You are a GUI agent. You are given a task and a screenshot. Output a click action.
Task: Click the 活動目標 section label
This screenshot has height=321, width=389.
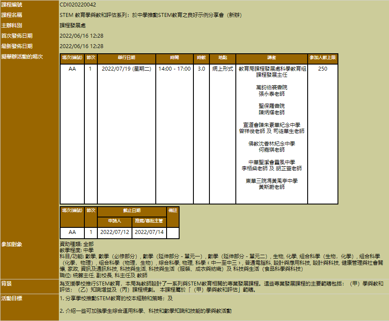pyautogui.click(x=12, y=298)
